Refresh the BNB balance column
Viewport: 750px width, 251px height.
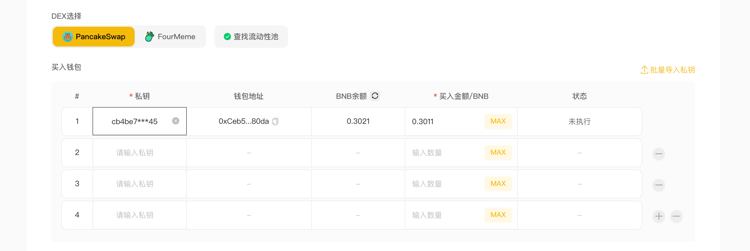(x=375, y=96)
